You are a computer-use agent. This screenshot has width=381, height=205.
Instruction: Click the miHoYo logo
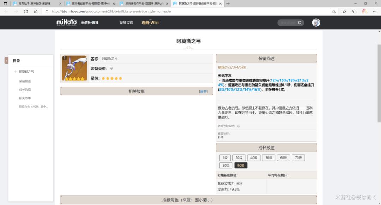click(x=67, y=23)
